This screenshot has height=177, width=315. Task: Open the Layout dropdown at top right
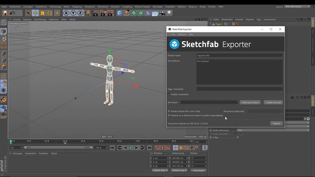click(x=297, y=6)
